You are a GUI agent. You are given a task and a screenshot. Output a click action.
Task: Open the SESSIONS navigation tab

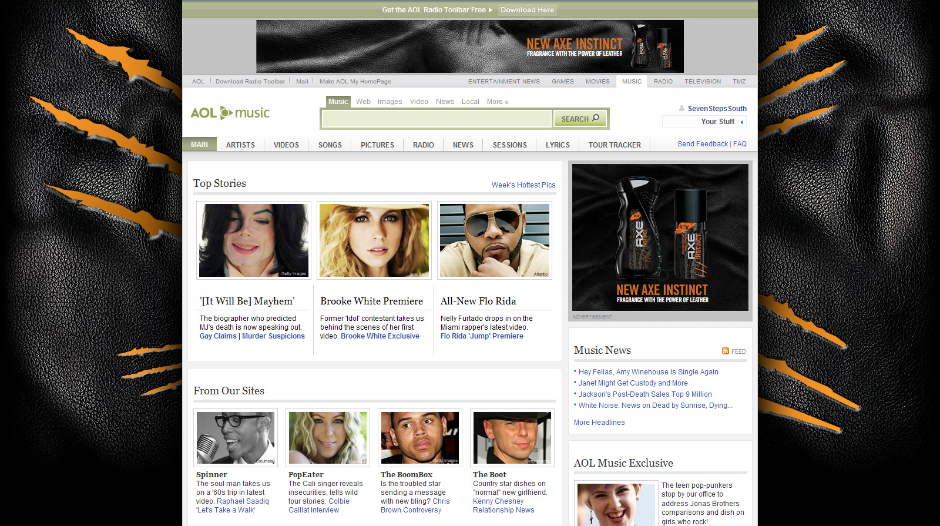(510, 145)
